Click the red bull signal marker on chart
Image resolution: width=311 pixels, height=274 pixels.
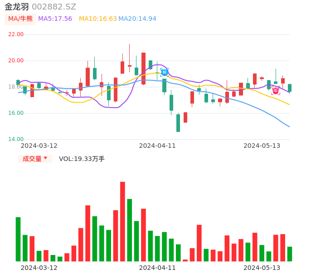click(x=276, y=90)
